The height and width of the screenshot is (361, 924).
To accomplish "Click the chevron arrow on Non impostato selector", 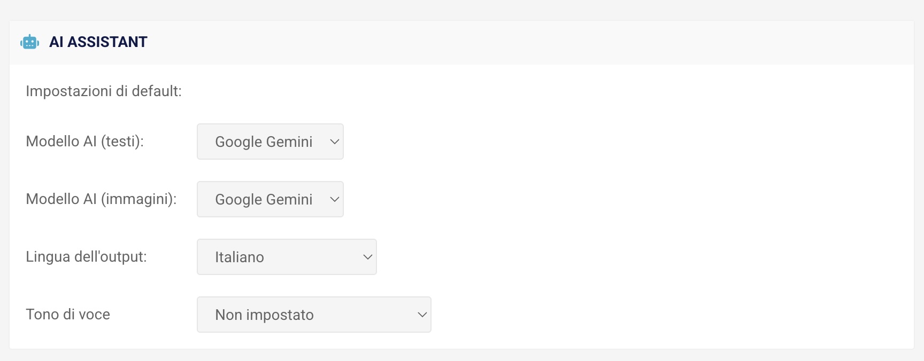I will point(422,315).
